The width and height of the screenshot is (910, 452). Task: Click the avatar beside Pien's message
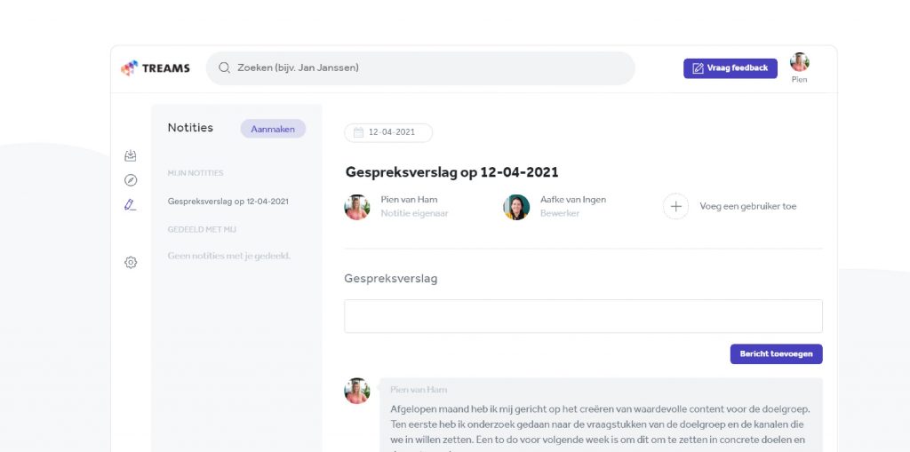coord(357,391)
